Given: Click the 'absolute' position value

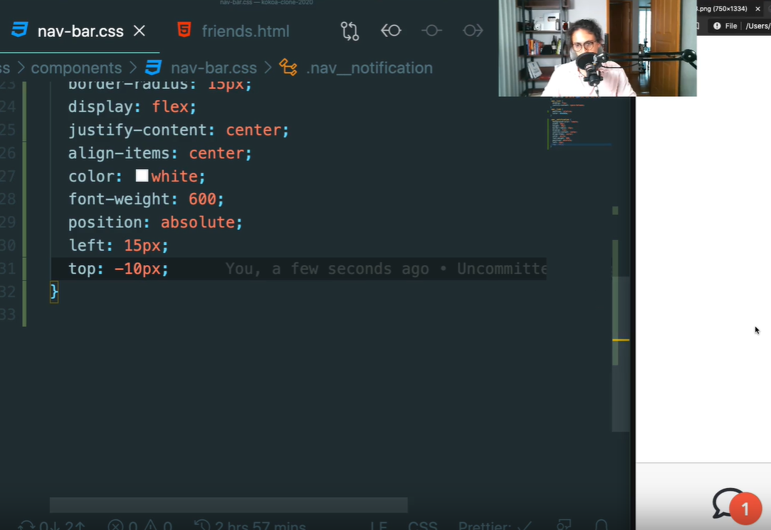Looking at the screenshot, I should click(x=198, y=222).
